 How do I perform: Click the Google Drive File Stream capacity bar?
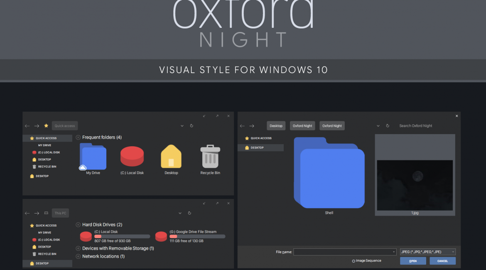point(197,236)
